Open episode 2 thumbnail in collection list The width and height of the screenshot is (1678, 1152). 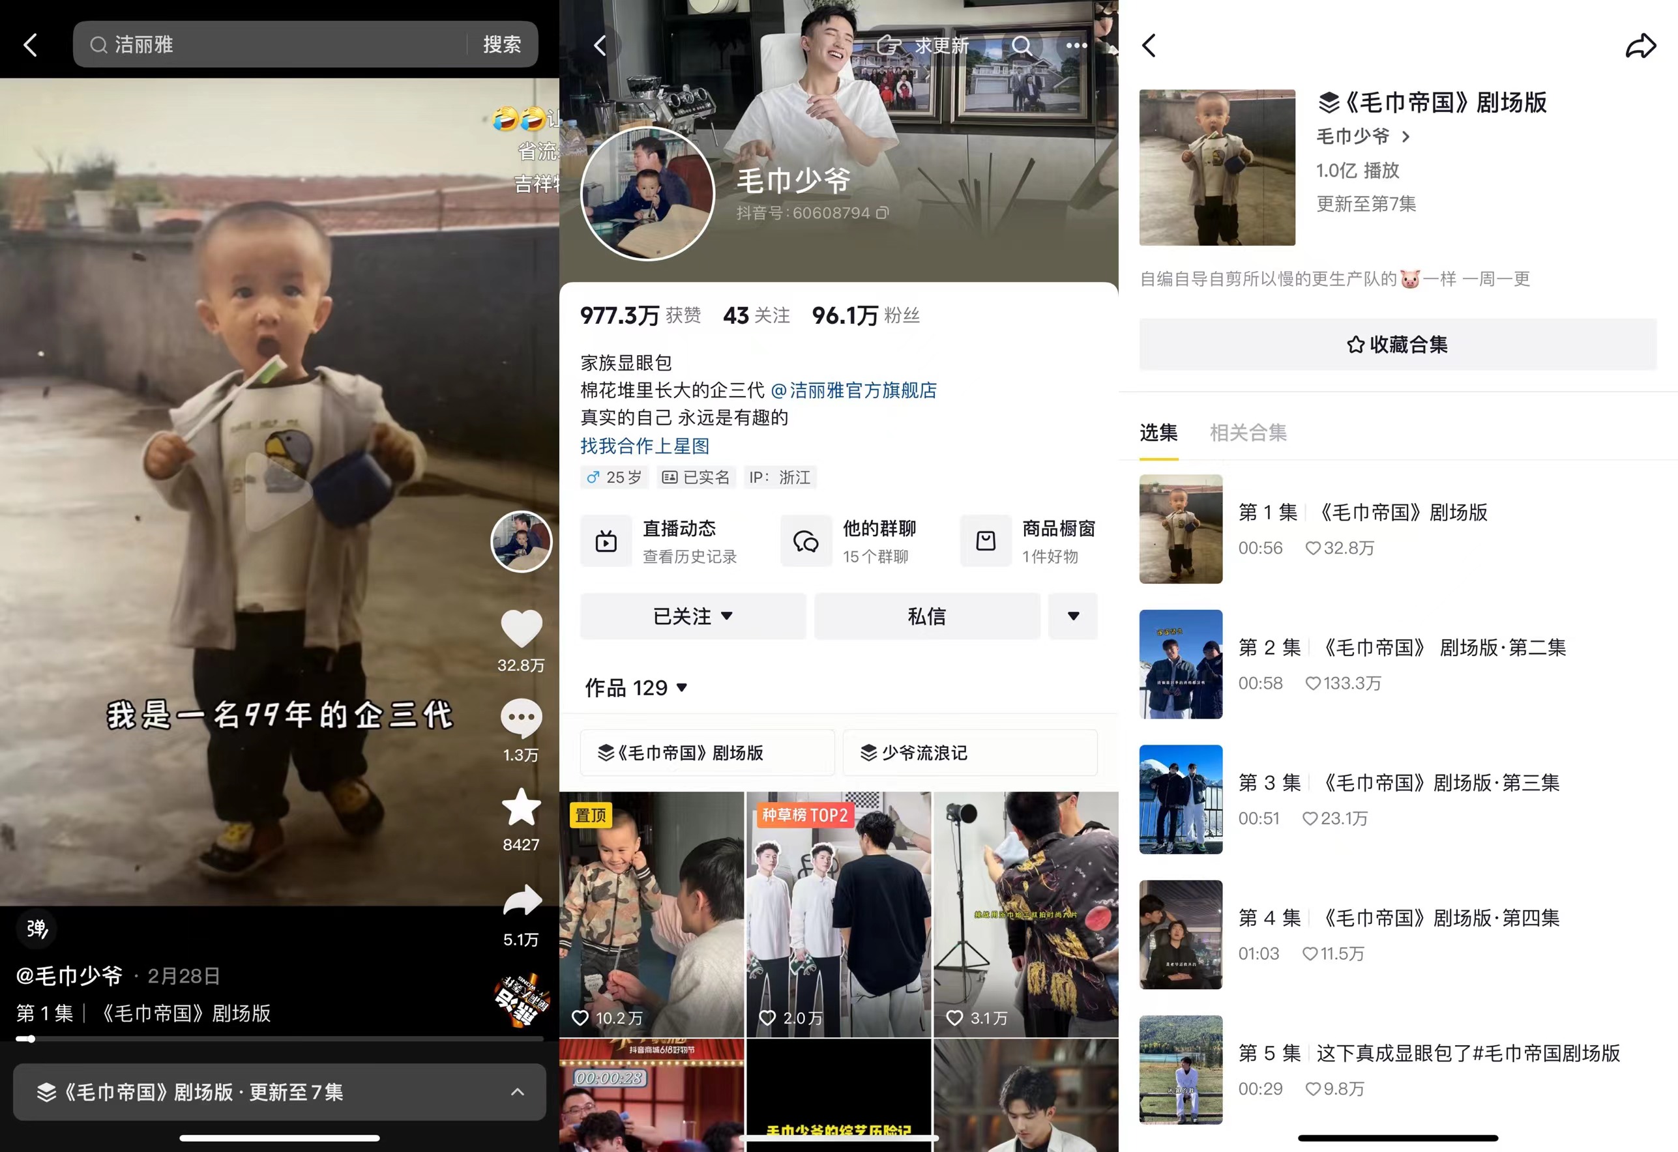[1181, 664]
